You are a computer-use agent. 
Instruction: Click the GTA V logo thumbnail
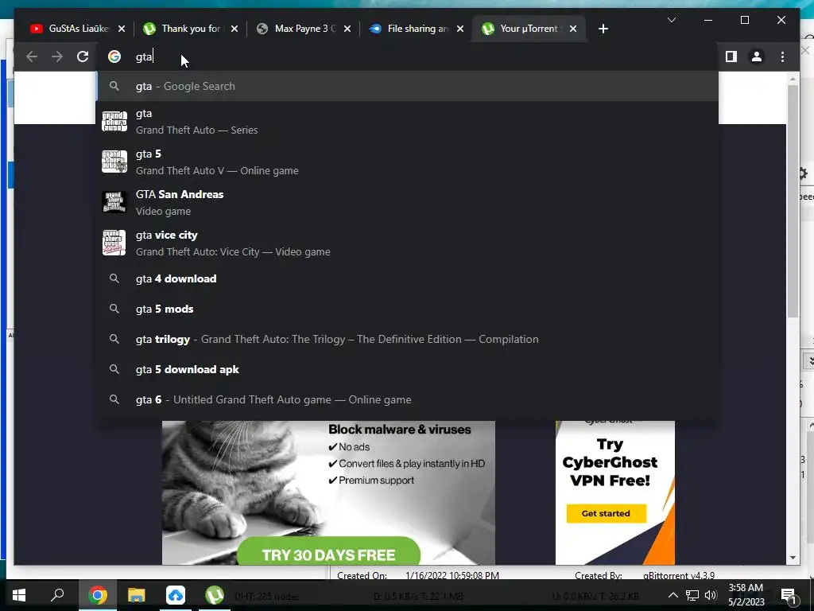(x=114, y=162)
